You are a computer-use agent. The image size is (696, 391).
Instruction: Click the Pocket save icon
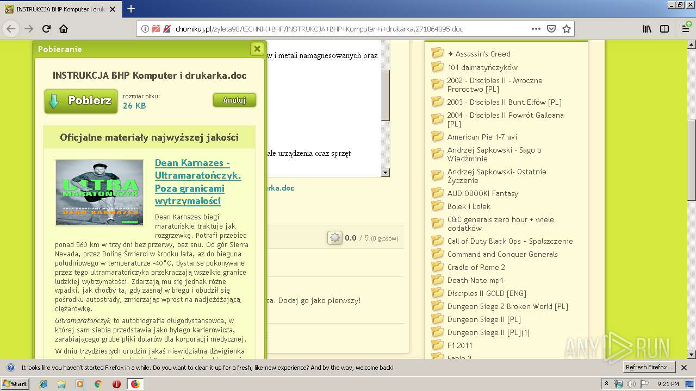click(551, 29)
